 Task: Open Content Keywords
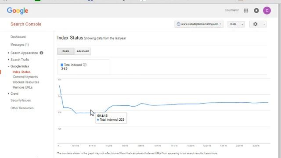point(25,77)
